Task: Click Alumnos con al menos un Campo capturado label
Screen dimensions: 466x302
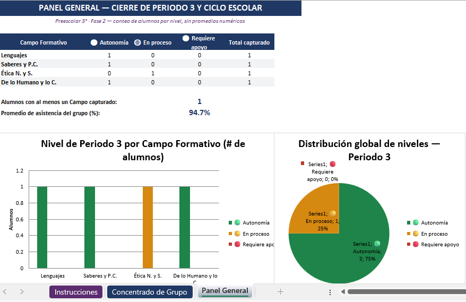Action: pyautogui.click(x=59, y=102)
